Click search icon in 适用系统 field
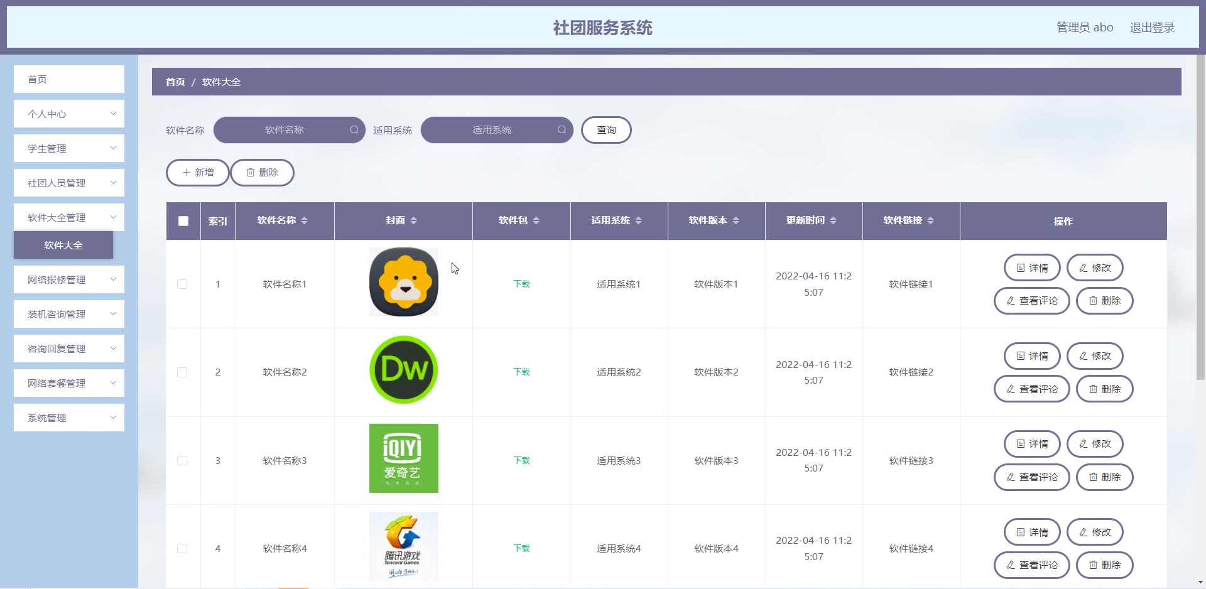Screen dimensions: 1206x589 [x=562, y=130]
